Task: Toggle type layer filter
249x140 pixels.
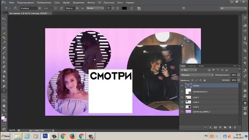Action: 218,70
